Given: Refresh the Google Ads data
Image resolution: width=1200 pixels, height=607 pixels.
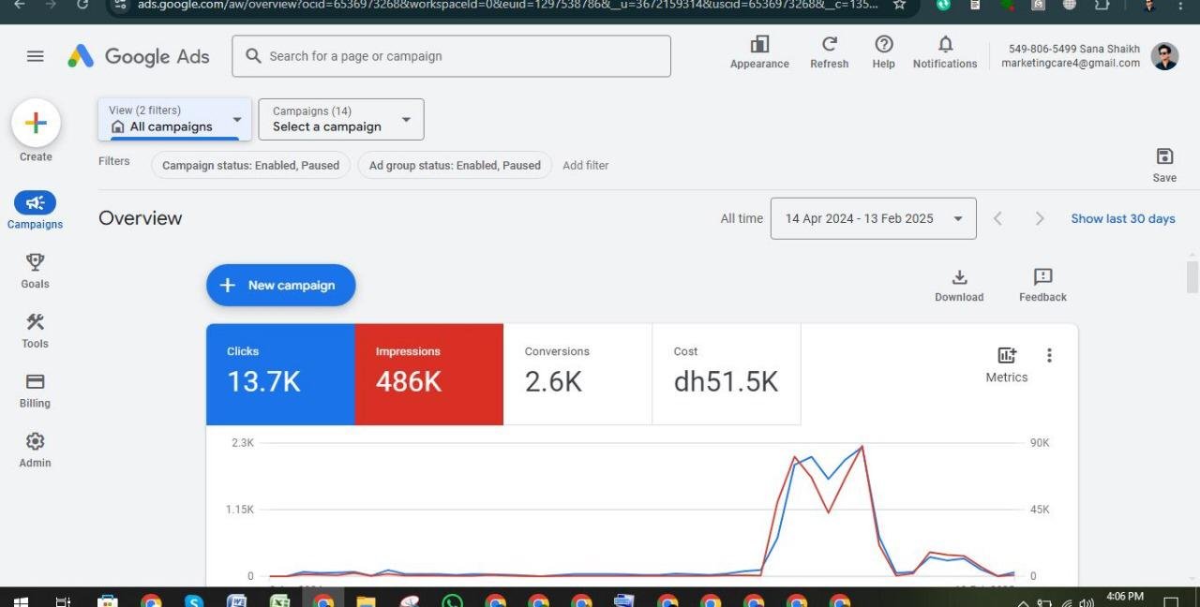Looking at the screenshot, I should click(829, 52).
